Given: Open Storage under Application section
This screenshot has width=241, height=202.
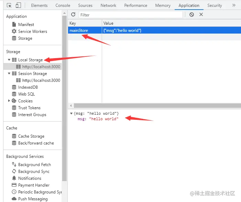Looking at the screenshot, I should [x=25, y=38].
